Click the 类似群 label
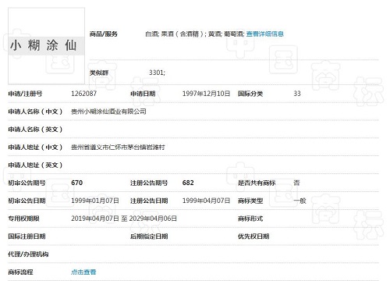Image resolution: width=390 pixels, height=281 pixels. click(x=99, y=73)
